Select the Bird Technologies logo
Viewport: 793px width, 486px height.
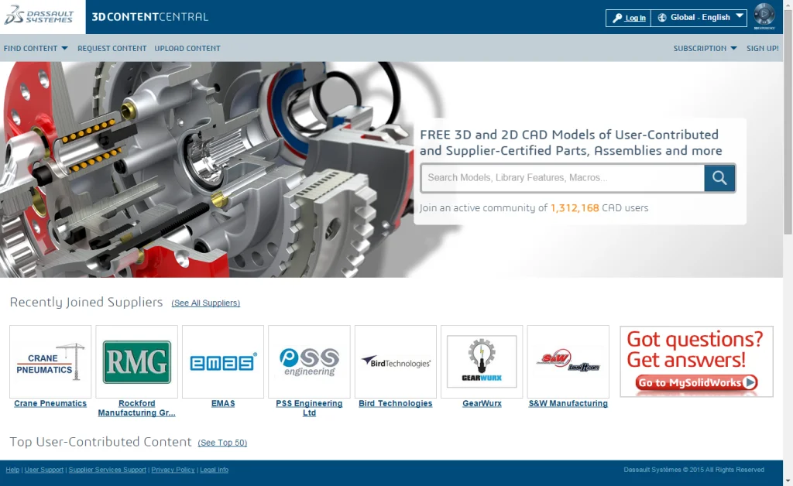click(x=396, y=361)
